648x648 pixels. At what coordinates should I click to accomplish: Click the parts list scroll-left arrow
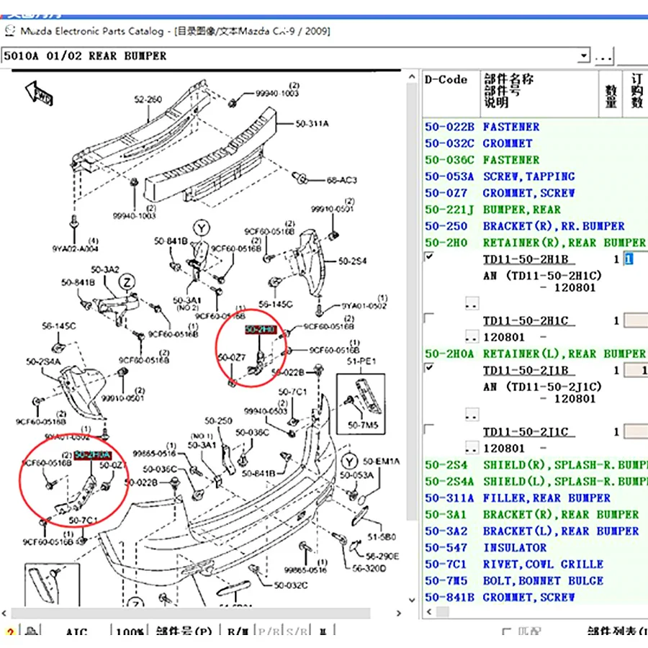(429, 611)
